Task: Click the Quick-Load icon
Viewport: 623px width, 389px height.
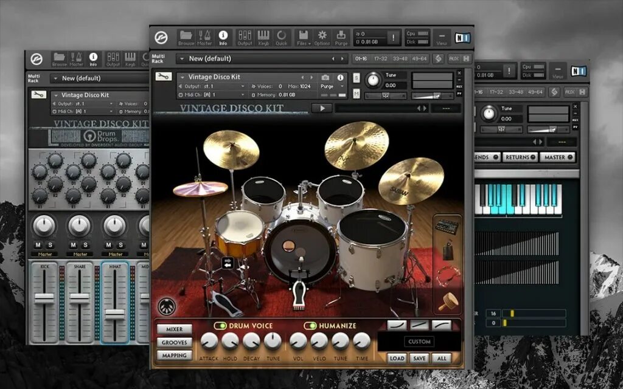Action: point(280,35)
